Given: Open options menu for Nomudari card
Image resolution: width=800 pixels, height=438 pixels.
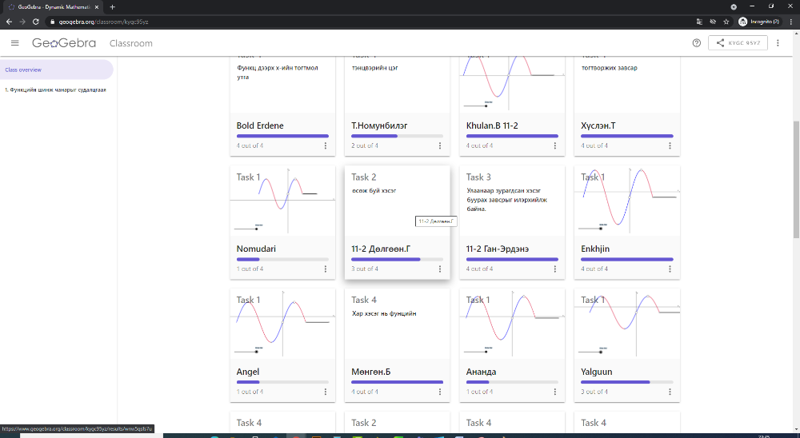Looking at the screenshot, I should [x=326, y=269].
